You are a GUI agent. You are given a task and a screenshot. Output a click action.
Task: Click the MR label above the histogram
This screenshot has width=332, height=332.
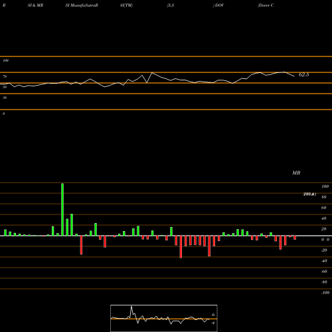point(296,173)
